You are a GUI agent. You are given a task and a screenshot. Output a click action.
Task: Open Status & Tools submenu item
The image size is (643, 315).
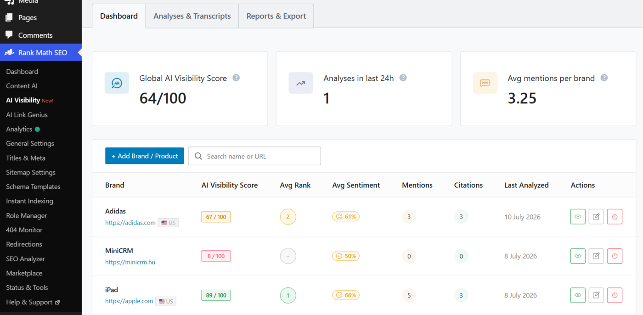27,287
